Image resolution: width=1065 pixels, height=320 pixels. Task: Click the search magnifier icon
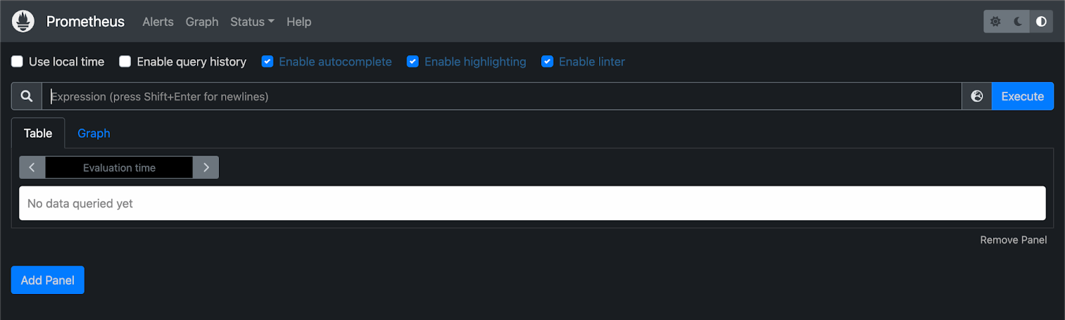point(27,96)
